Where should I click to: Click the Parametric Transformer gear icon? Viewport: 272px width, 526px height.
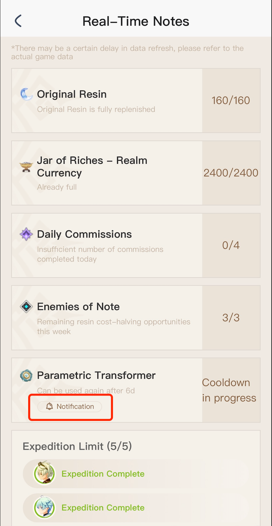pos(26,375)
